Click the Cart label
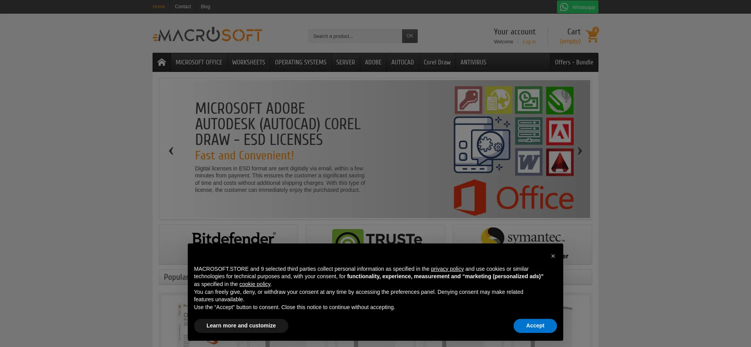This screenshot has width=751, height=347. click(x=574, y=32)
